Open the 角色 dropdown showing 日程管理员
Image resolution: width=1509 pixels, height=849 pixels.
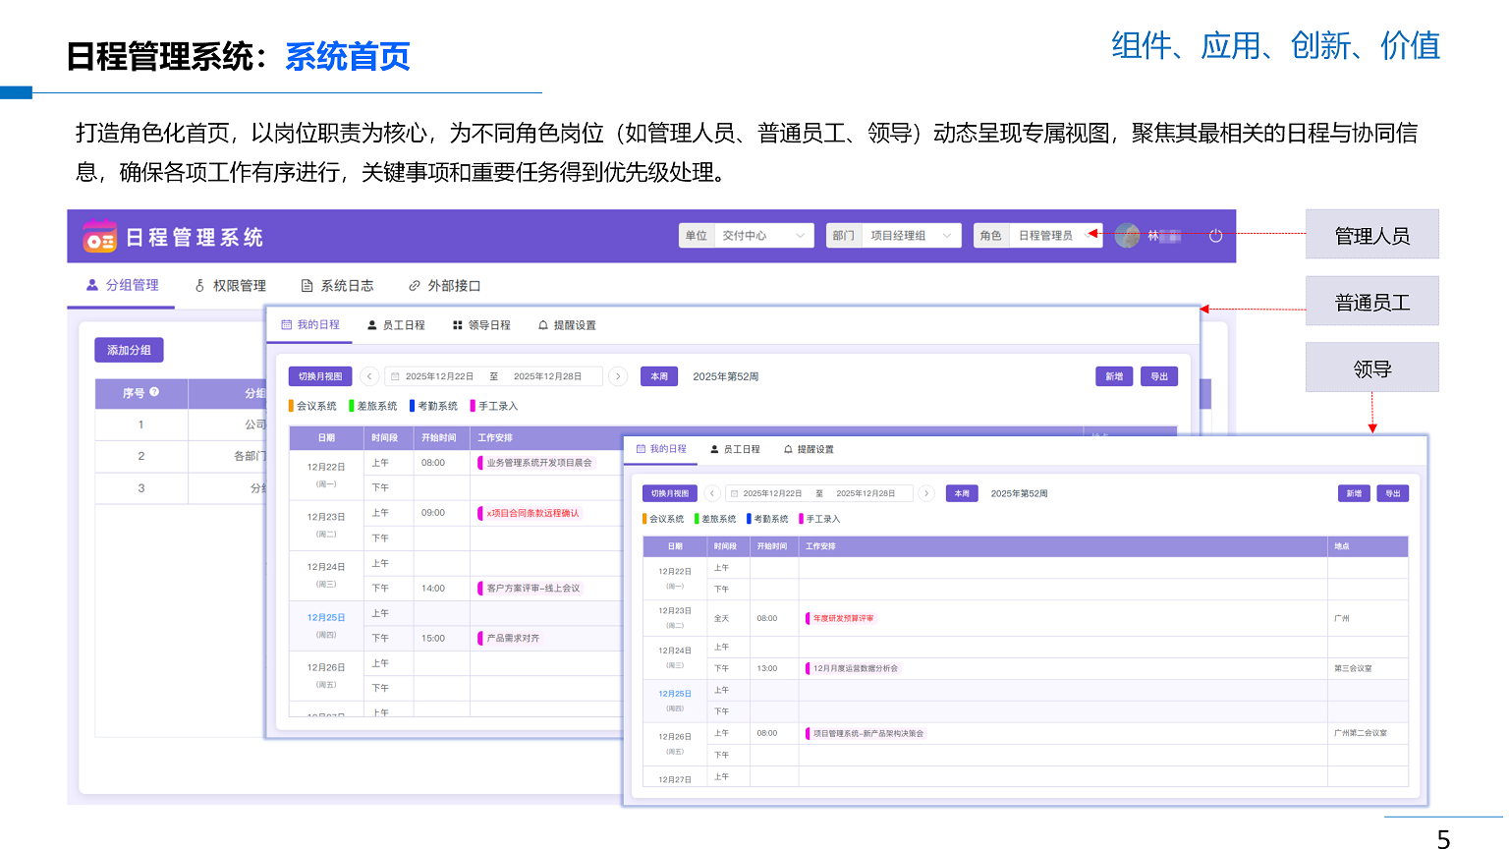(1038, 236)
